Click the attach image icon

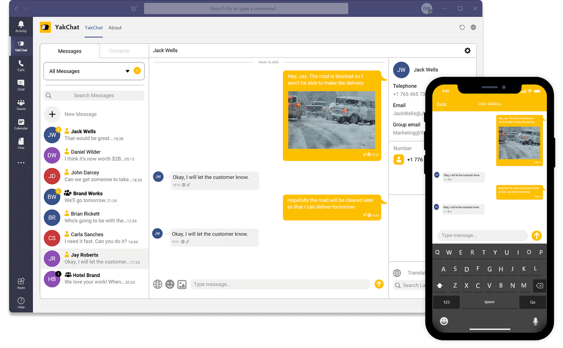point(182,284)
